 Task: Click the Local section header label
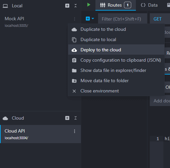(x=17, y=6)
